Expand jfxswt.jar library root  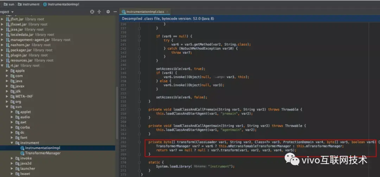pyautogui.click(x=2, y=24)
